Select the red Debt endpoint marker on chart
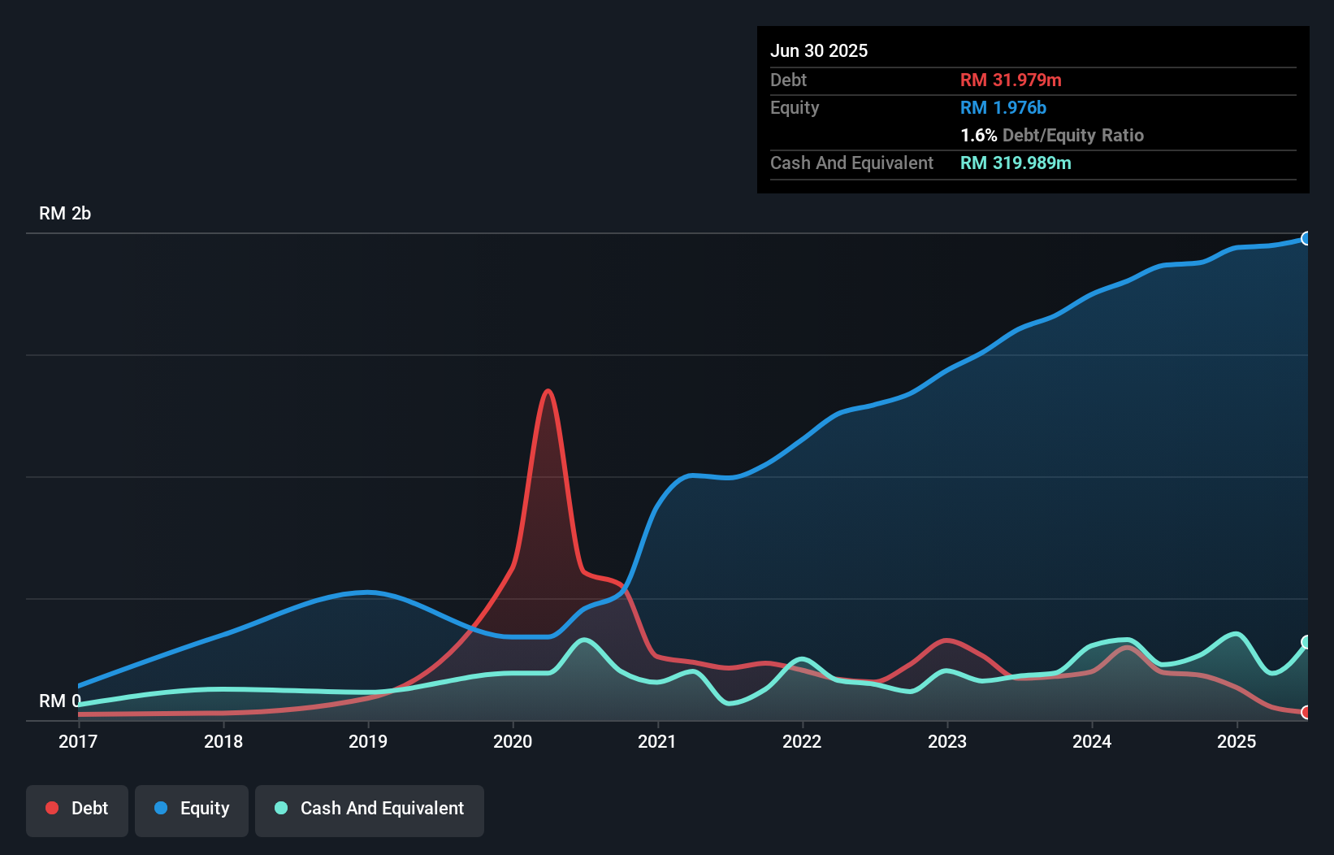Image resolution: width=1334 pixels, height=855 pixels. tap(1306, 711)
